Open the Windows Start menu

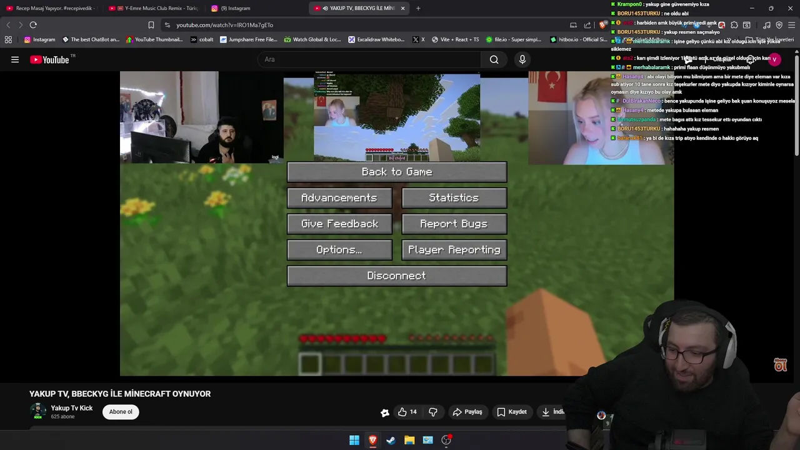[x=354, y=440]
